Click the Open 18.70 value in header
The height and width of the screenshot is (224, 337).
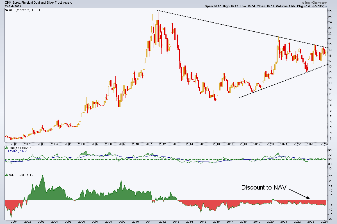(x=213, y=6)
